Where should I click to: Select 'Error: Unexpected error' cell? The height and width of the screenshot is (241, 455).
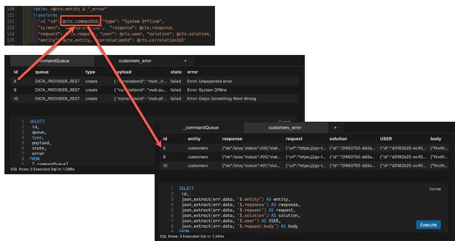(210, 81)
